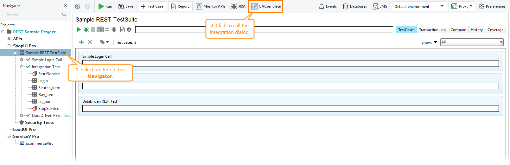This screenshot has height=165, width=510.
Task: Create report with the document icon
Action: coord(122,29)
